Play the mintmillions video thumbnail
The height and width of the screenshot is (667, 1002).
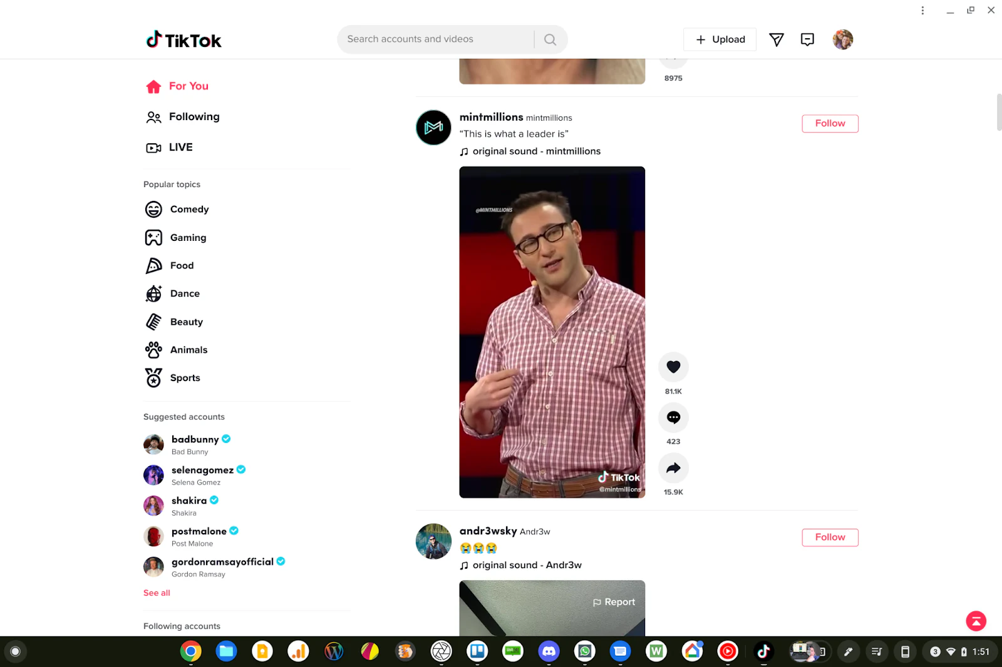[552, 332]
